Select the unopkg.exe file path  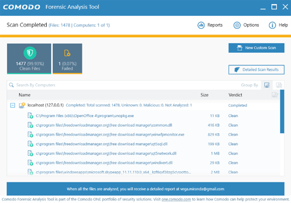coord(84,116)
